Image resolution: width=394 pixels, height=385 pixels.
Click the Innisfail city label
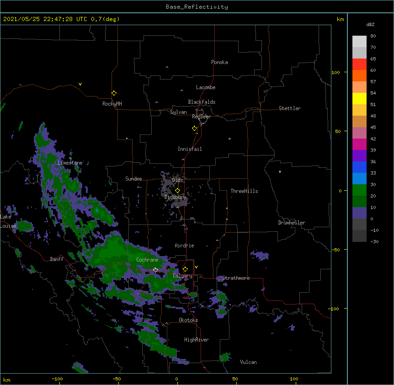point(190,149)
